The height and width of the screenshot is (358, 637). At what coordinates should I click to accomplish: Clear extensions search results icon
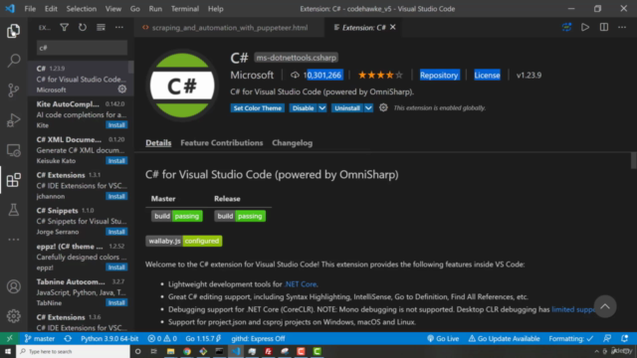tap(101, 27)
